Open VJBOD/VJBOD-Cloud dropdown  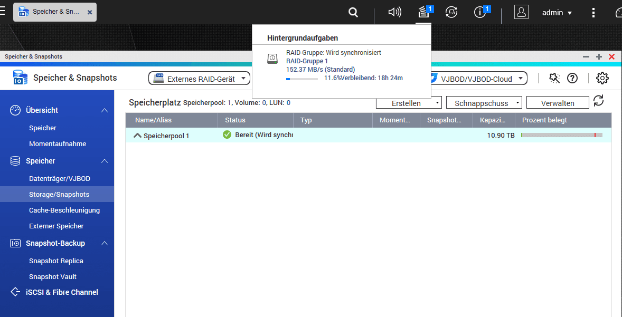click(x=480, y=79)
